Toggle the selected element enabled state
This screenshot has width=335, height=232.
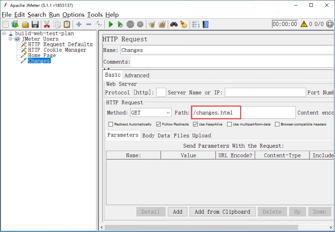(98, 24)
